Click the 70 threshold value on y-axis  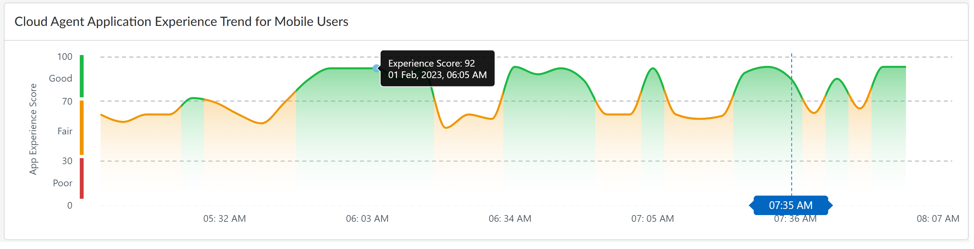coord(67,102)
